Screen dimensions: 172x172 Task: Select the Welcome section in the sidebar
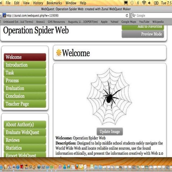click(x=25, y=57)
